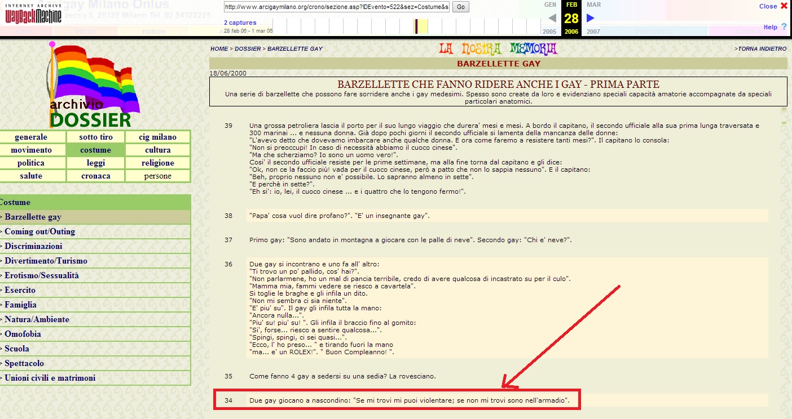Click the blue next capture arrow

pyautogui.click(x=591, y=18)
